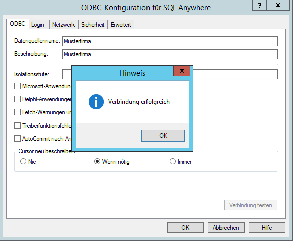This screenshot has width=293, height=241.
Task: Go to the Sicherheit tab
Action: tap(93, 25)
